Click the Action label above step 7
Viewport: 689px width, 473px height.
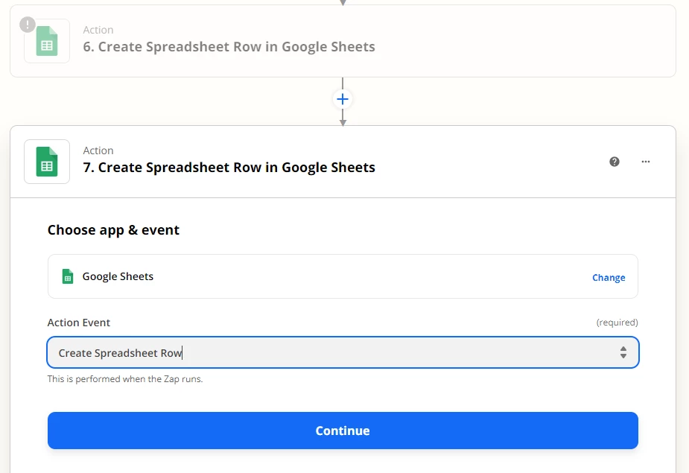pos(98,150)
